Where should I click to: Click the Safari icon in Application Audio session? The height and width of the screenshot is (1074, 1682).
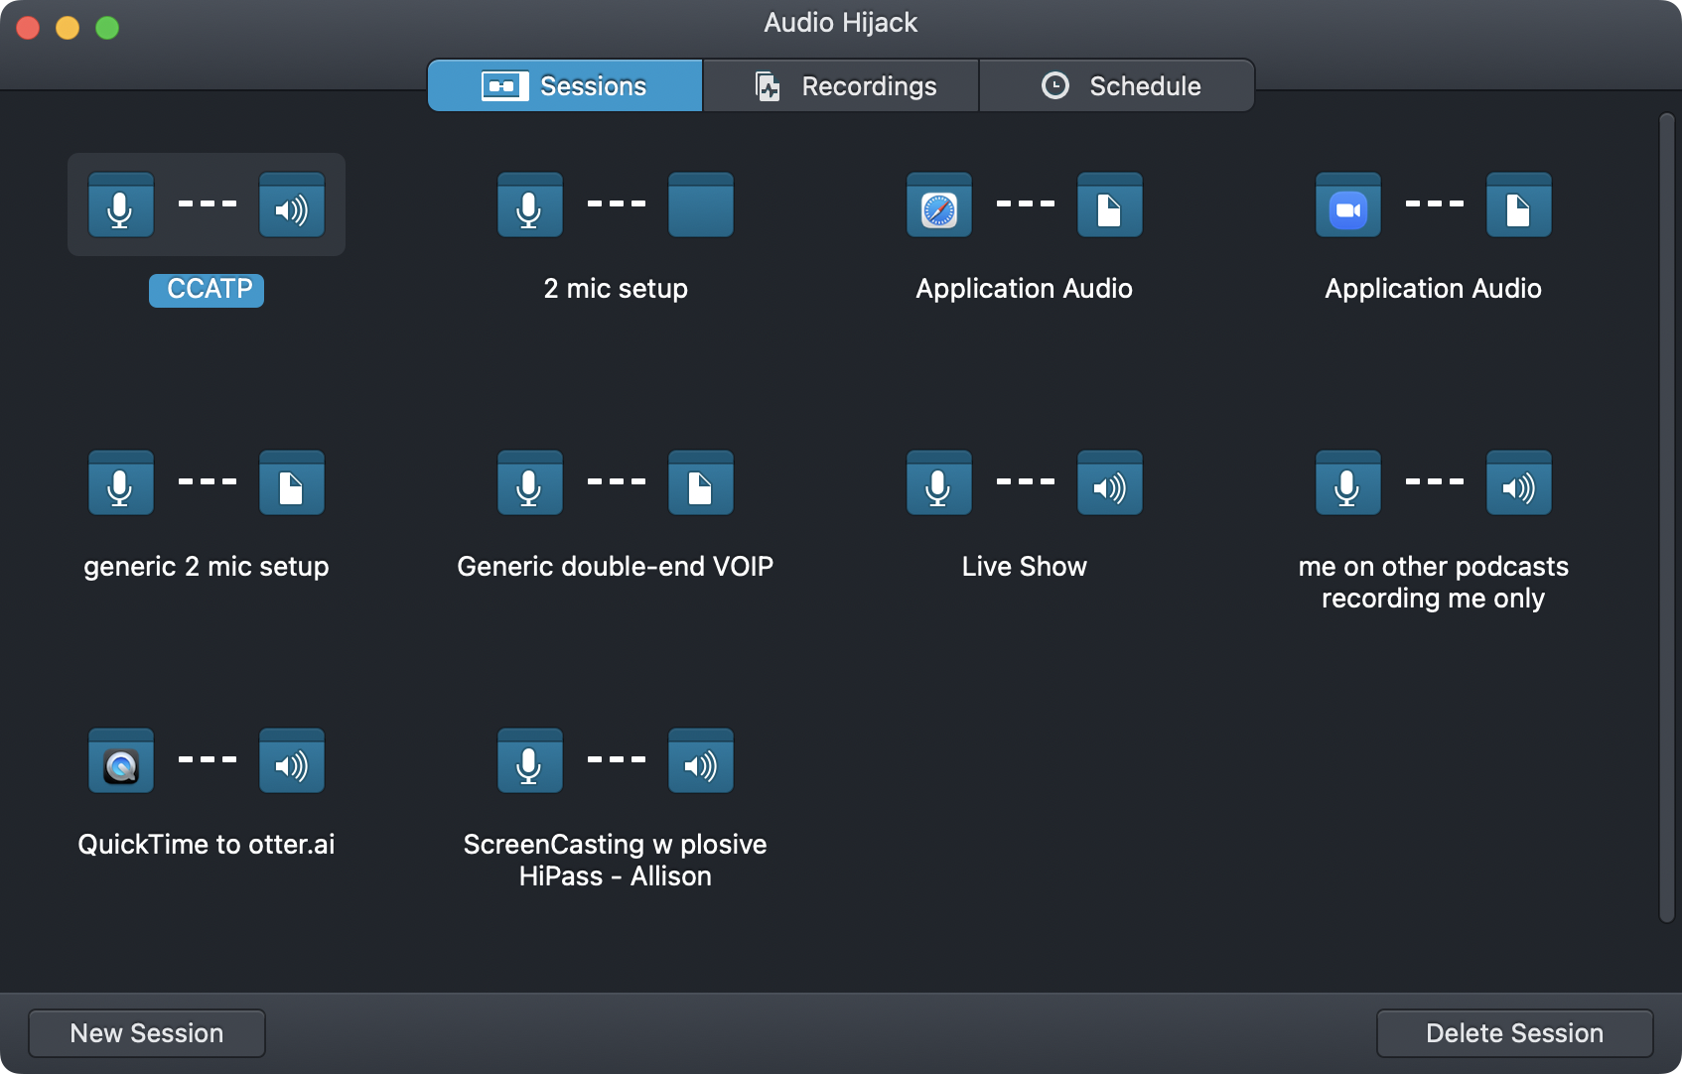[939, 206]
